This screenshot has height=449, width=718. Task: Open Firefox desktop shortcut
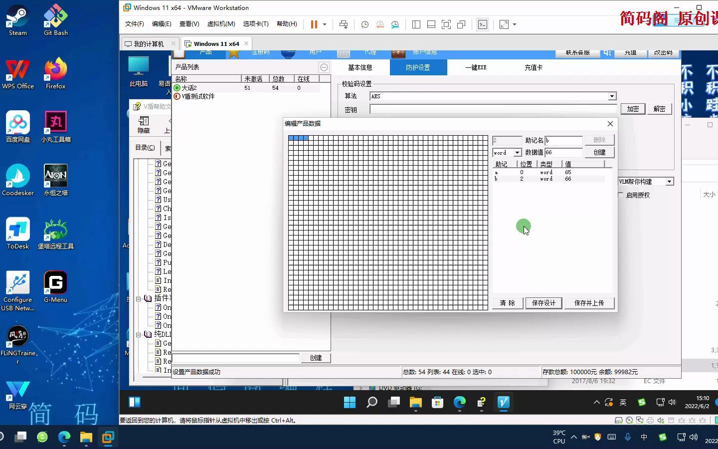(x=56, y=73)
